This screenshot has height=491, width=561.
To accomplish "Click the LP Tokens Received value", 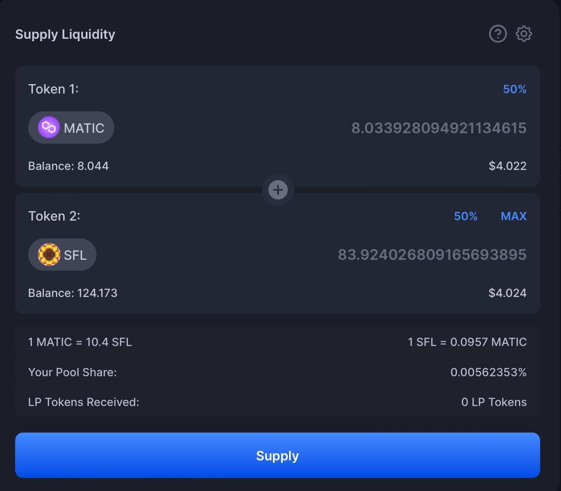I will click(x=494, y=402).
